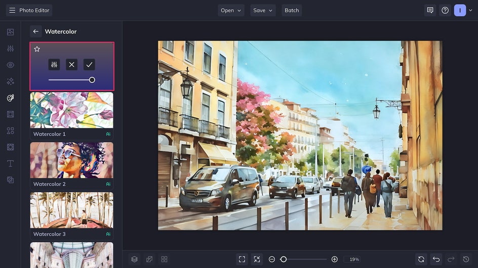Screen dimensions: 478x268
Task: Click the Batch button in the top bar
Action: (292, 10)
